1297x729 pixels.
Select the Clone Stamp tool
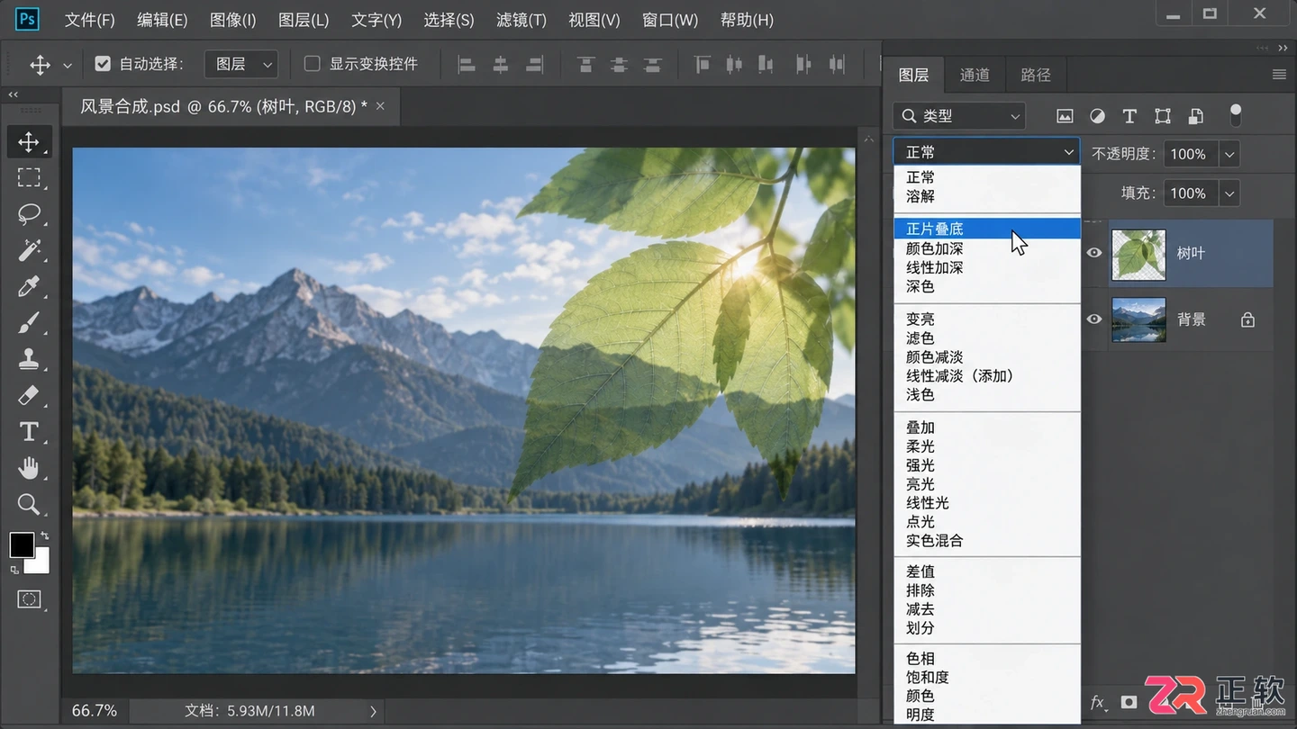coord(29,359)
